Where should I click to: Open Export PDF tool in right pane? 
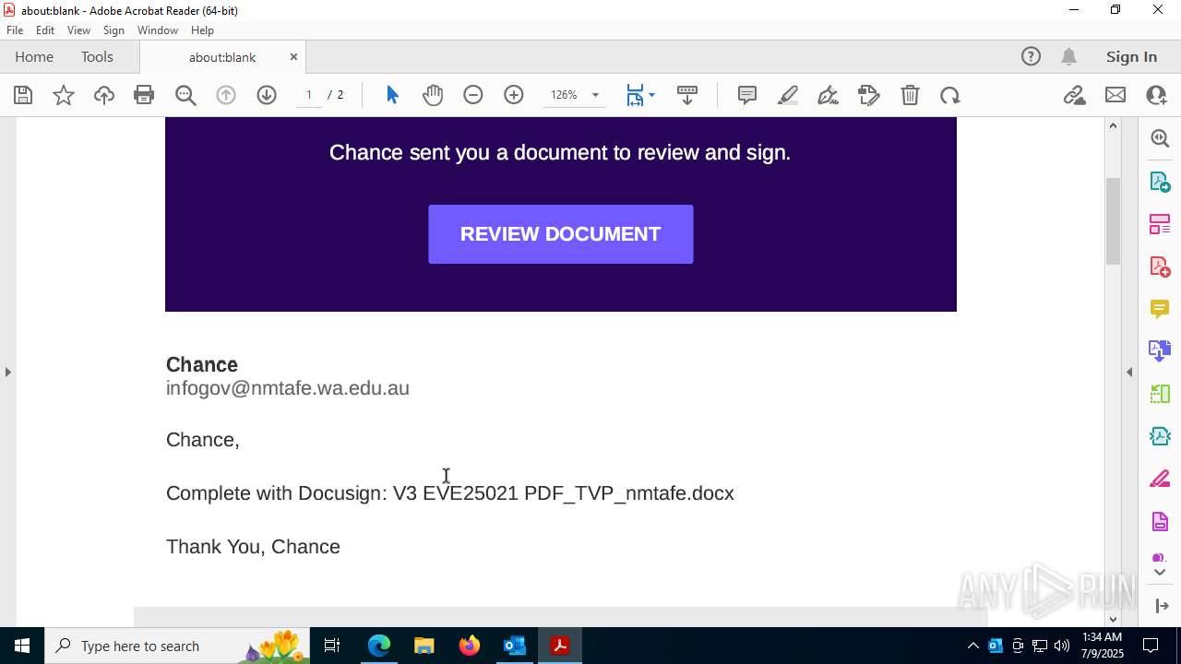coord(1160,182)
